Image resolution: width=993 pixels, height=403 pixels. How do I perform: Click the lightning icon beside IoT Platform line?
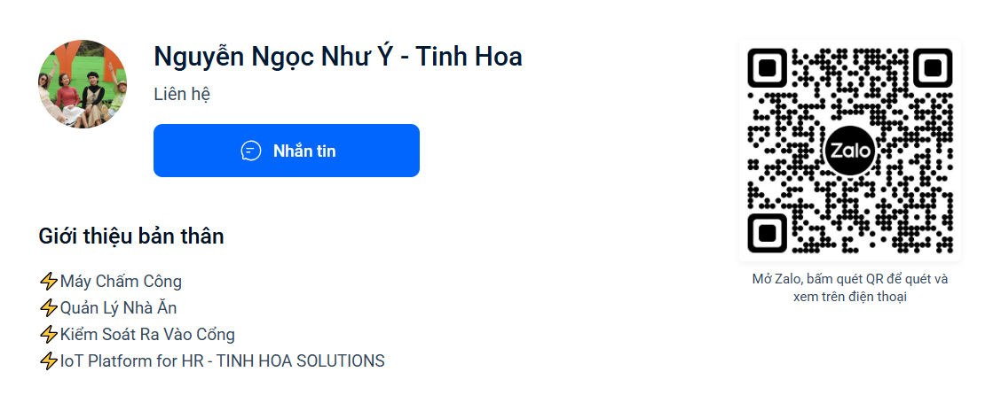click(x=49, y=361)
